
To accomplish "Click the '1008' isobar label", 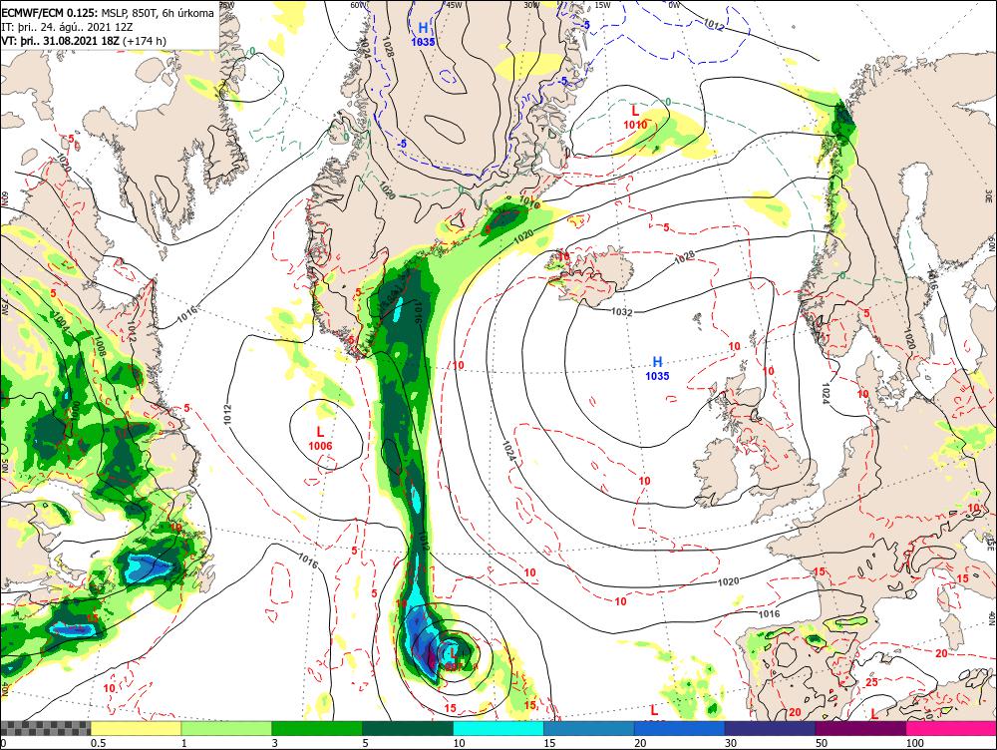I will [100, 345].
